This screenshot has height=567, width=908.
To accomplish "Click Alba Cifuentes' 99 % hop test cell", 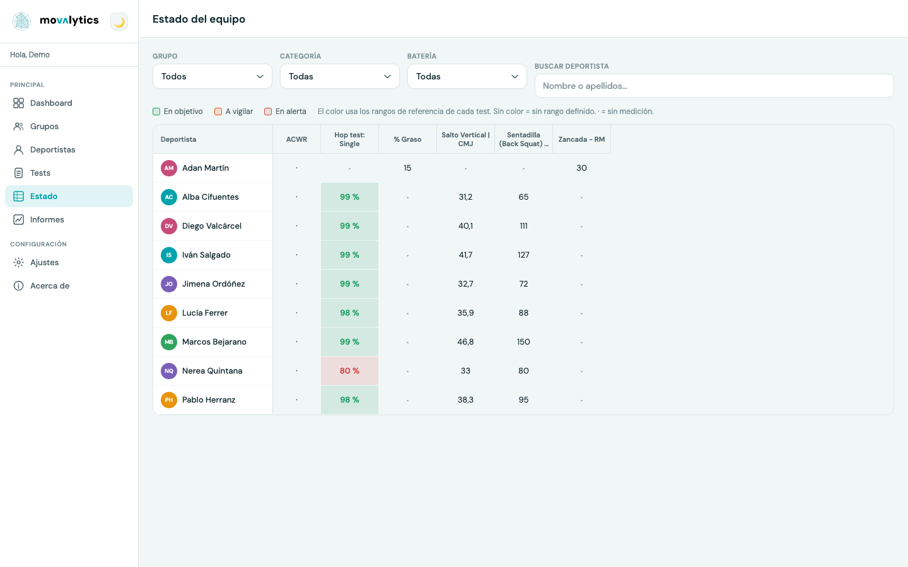I will pos(350,197).
